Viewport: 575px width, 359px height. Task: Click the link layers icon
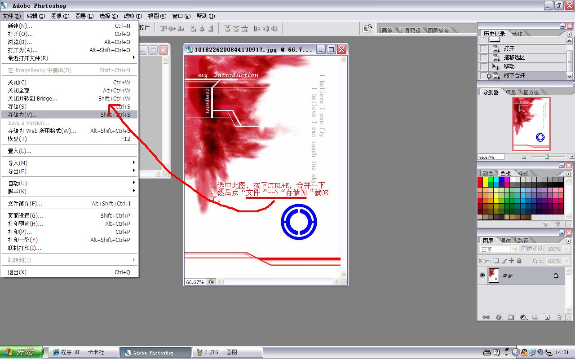pos(486,317)
